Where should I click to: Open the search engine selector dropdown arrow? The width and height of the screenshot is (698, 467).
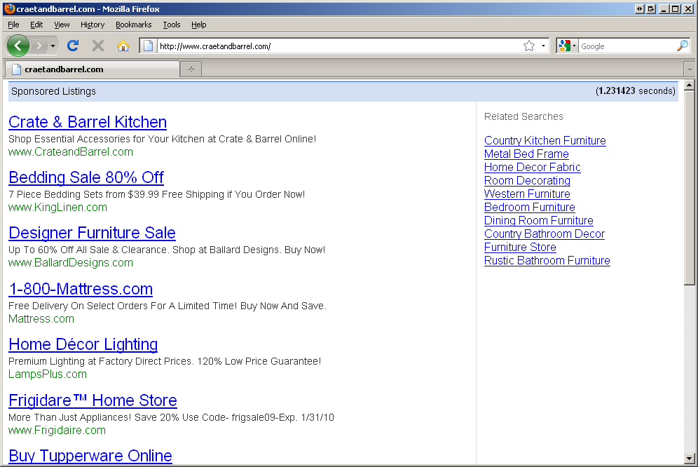click(x=574, y=46)
